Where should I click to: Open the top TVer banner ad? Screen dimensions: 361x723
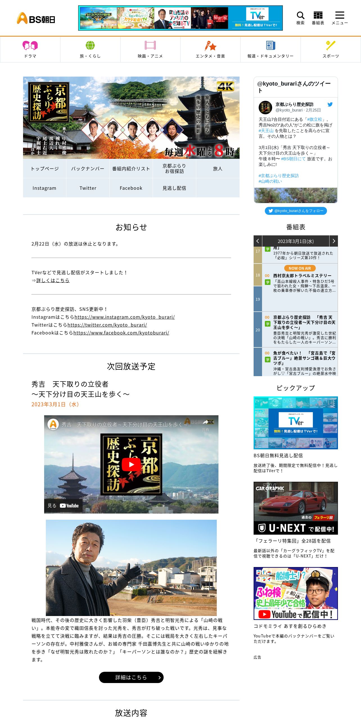pyautogui.click(x=180, y=18)
